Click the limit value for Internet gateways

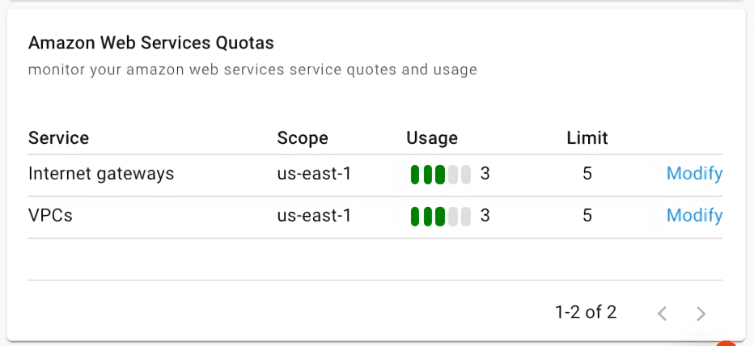(x=587, y=174)
